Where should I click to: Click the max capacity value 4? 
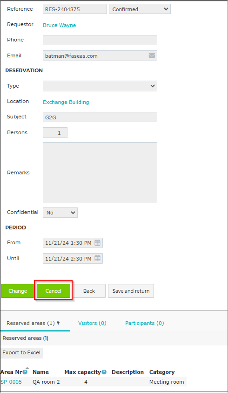point(86,382)
